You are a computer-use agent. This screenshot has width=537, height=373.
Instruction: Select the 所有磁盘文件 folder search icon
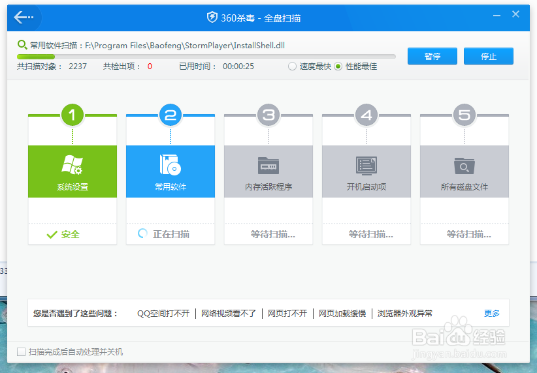point(464,166)
